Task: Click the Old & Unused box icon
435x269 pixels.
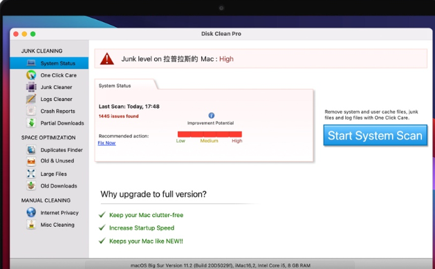Action: tap(31, 161)
